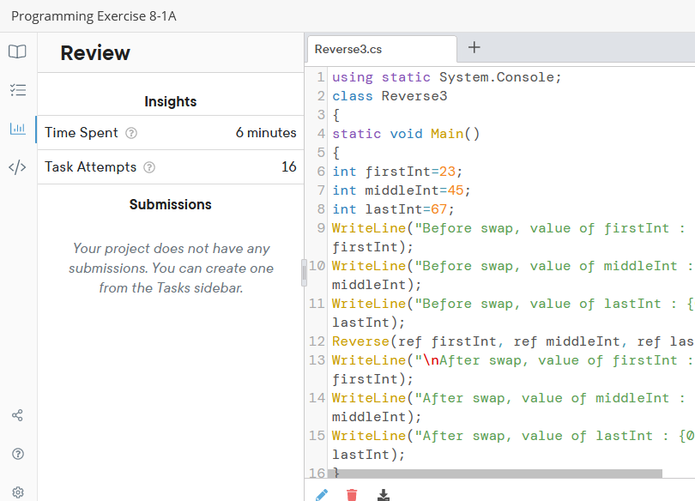The image size is (695, 501).
Task: Click the help icon next to Task Attempts
Action: [149, 167]
